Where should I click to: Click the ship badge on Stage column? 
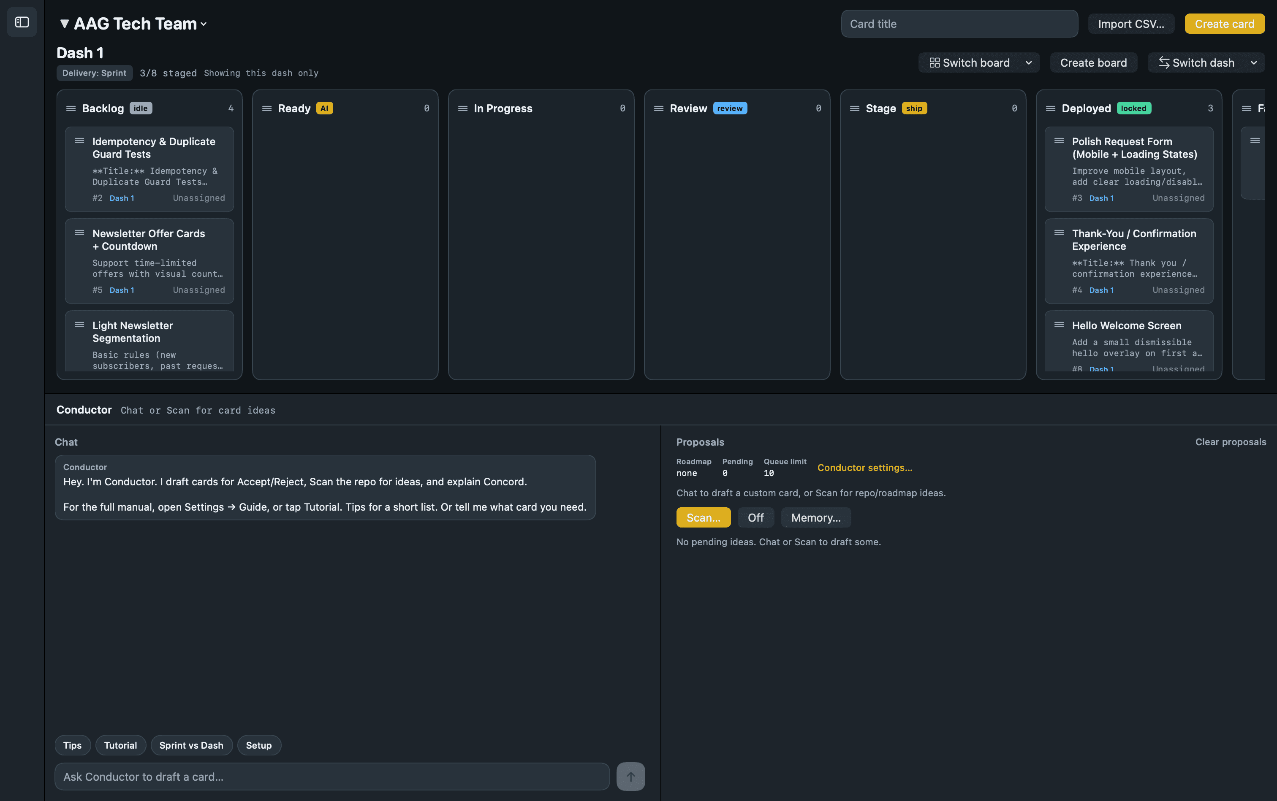(x=914, y=108)
